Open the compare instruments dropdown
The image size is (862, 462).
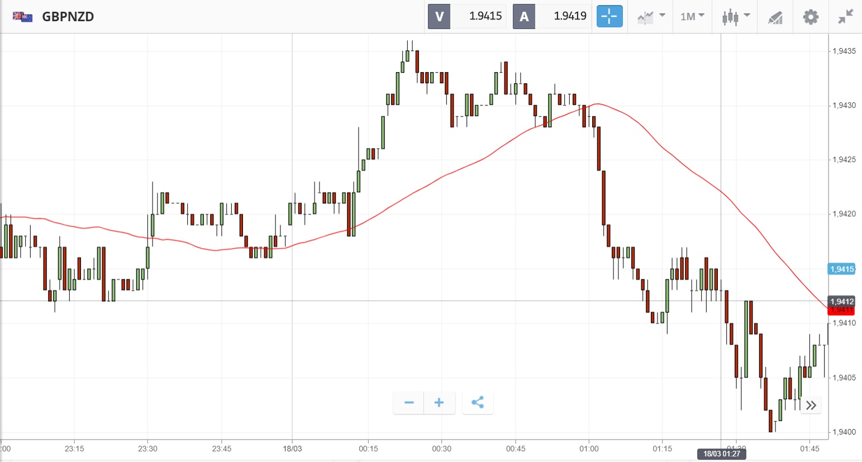tap(651, 16)
